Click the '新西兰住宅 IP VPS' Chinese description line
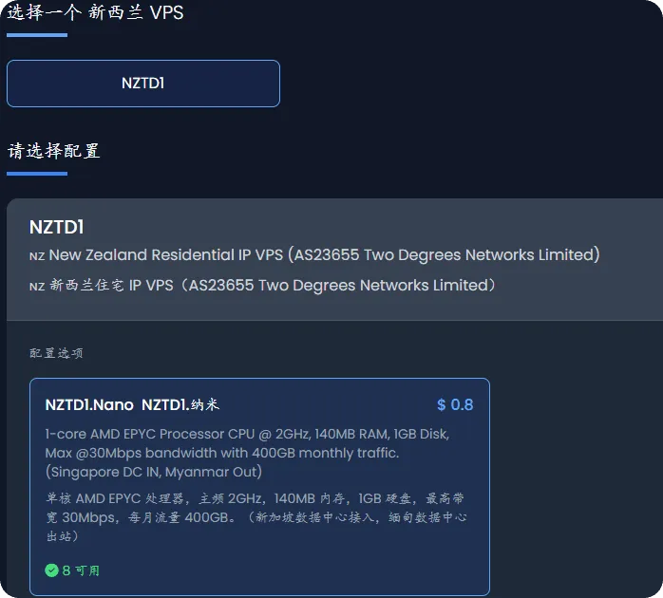This screenshot has width=663, height=598. 262,286
